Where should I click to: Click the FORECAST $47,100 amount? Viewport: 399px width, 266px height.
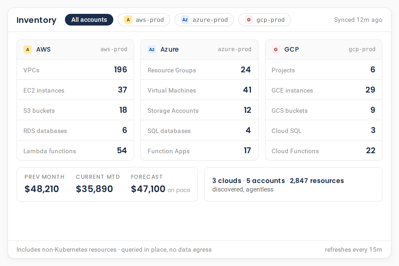pos(148,189)
